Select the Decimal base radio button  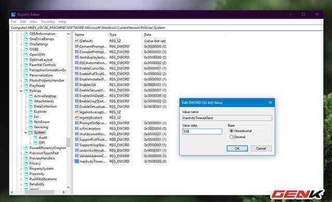coord(231,137)
